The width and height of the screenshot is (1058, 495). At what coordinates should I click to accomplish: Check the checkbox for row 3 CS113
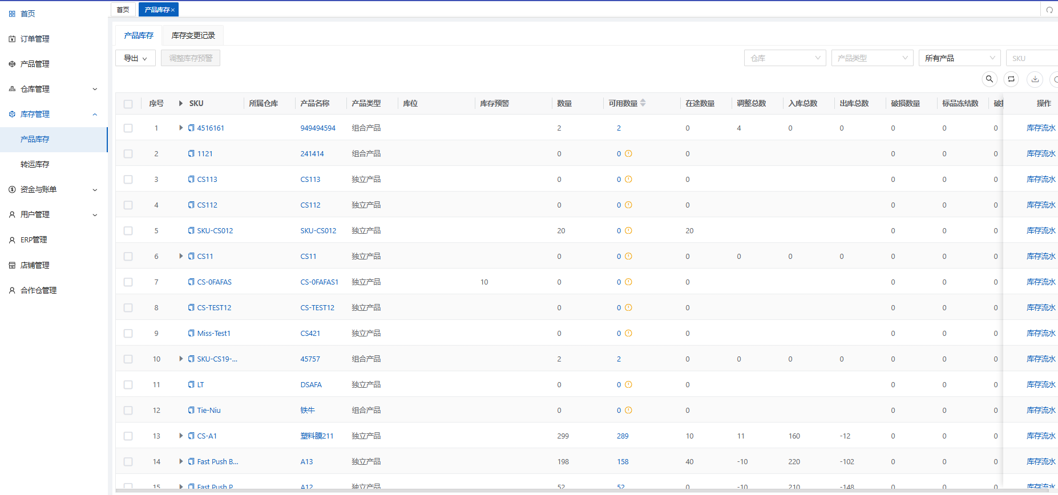point(128,180)
